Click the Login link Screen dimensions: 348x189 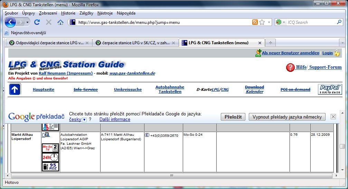coord(328,53)
